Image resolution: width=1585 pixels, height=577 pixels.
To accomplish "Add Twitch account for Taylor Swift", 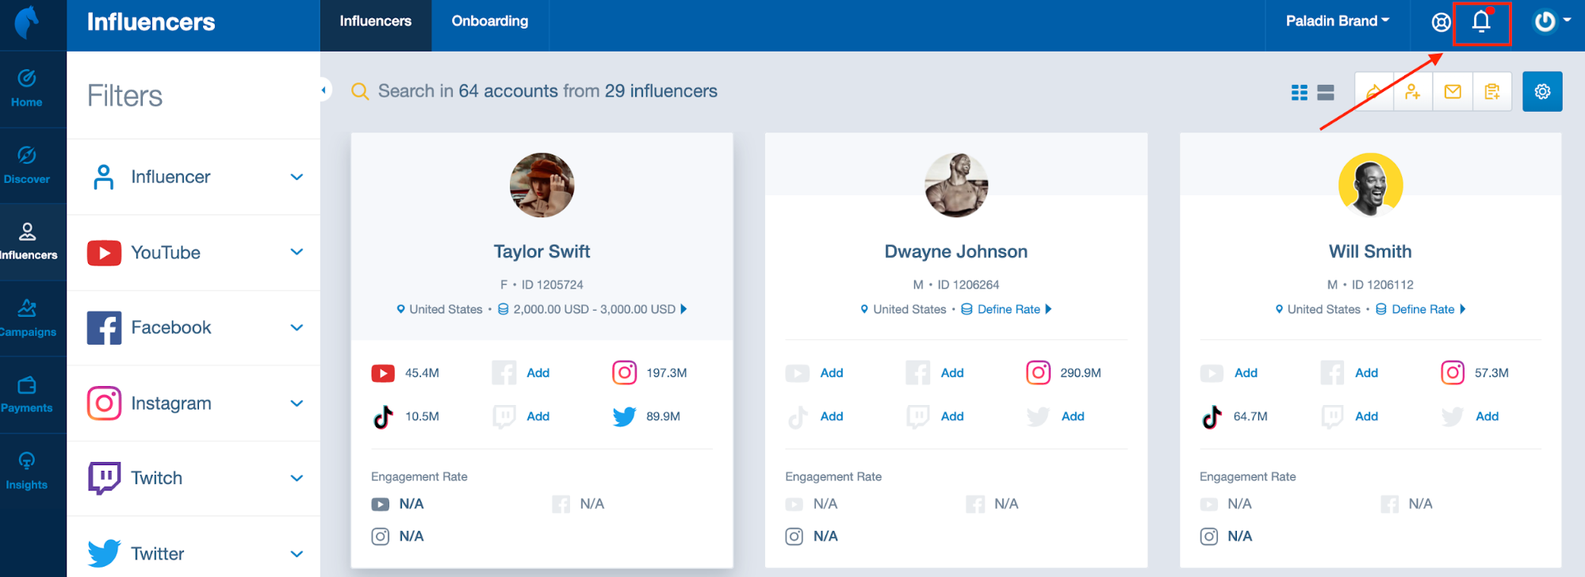I will [538, 417].
